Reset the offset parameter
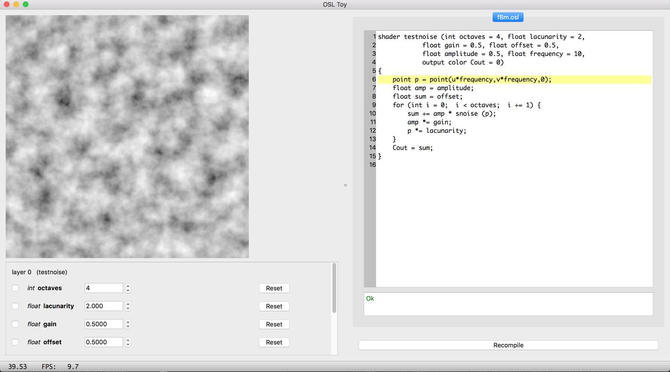This screenshot has height=372, width=670. tap(274, 342)
